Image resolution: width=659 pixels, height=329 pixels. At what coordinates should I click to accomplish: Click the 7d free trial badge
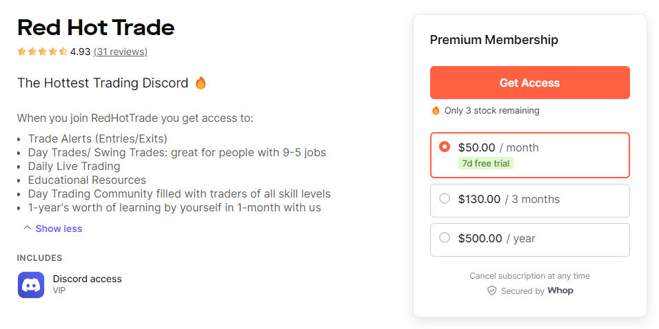pos(486,163)
